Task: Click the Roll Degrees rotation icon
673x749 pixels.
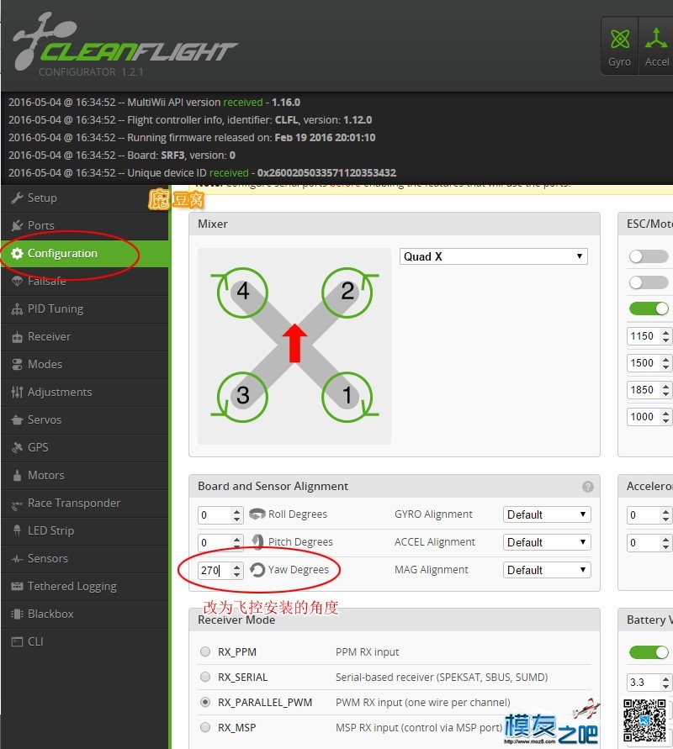Action: click(x=257, y=514)
